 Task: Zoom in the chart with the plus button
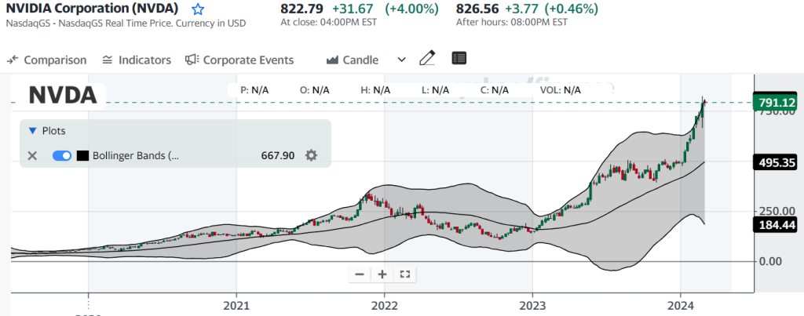(x=382, y=274)
